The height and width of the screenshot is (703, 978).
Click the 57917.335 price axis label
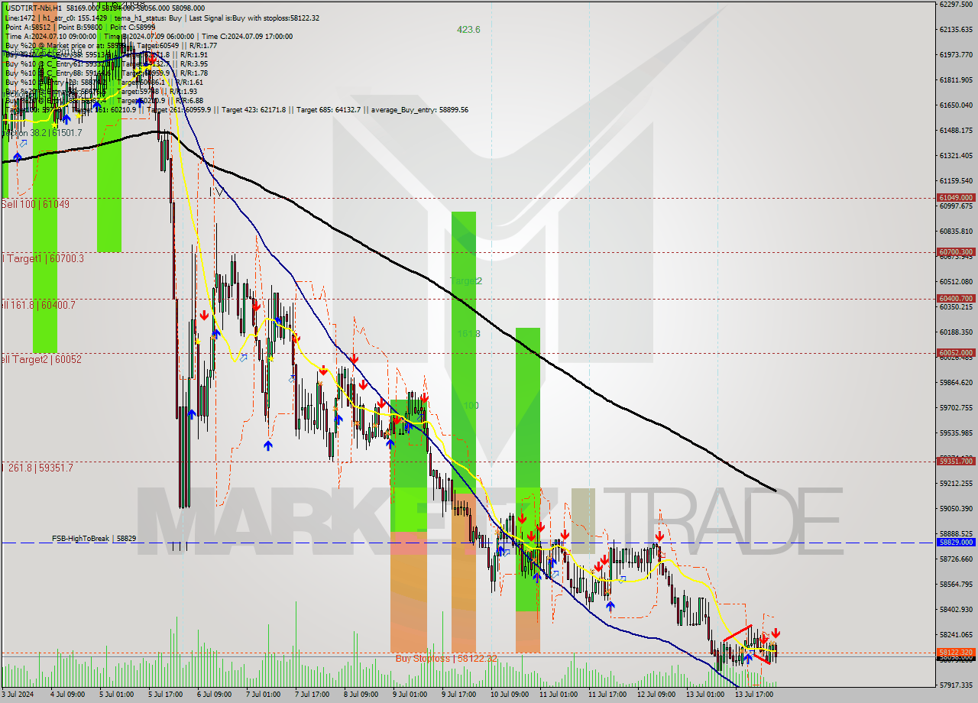pos(956,685)
